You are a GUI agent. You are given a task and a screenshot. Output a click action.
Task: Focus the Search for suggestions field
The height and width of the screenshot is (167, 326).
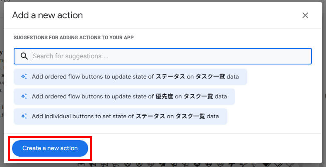click(x=166, y=56)
